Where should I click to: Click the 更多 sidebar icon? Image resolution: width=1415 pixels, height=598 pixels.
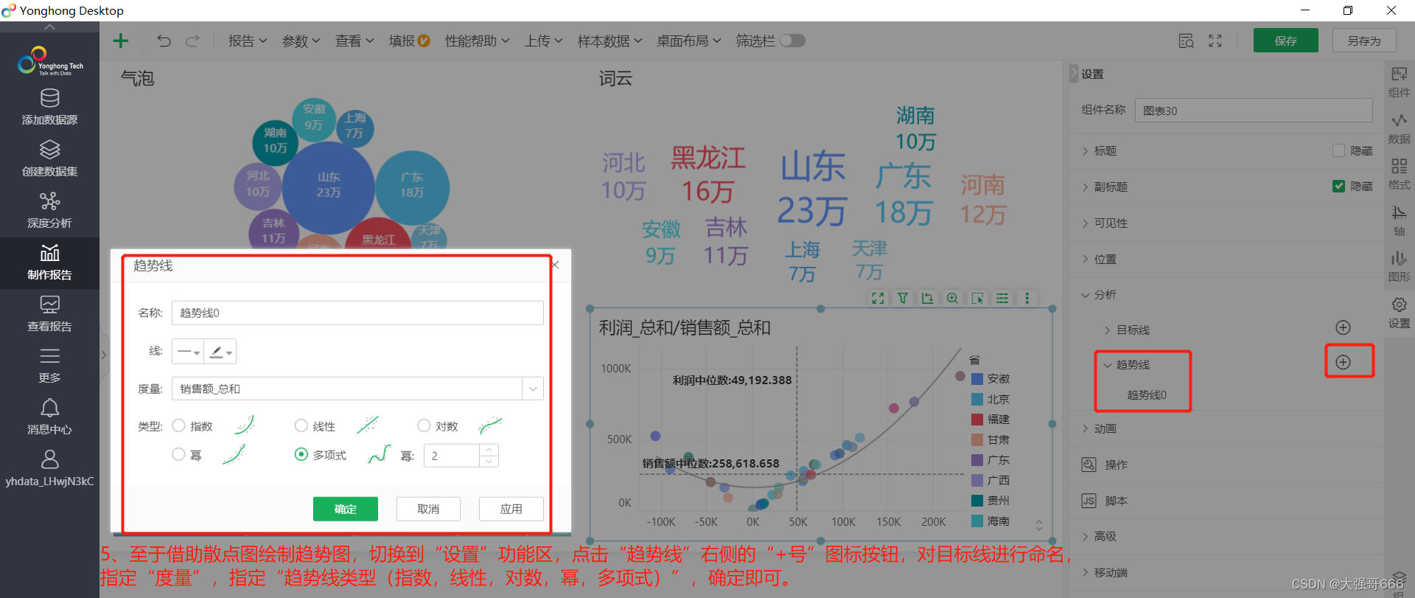point(49,357)
